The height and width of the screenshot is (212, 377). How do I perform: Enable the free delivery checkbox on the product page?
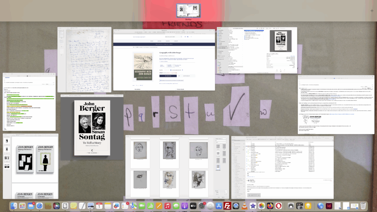170,70
